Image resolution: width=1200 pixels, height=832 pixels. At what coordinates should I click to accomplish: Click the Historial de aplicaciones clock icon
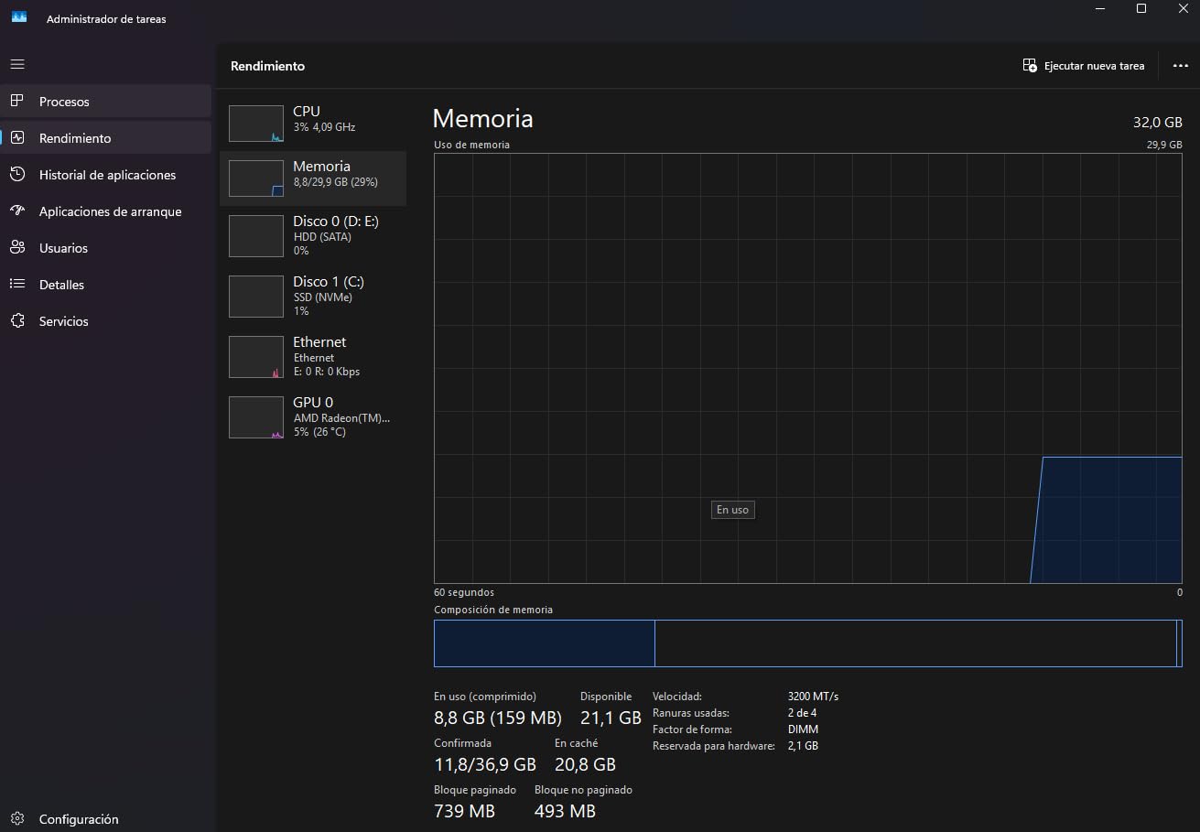17,174
